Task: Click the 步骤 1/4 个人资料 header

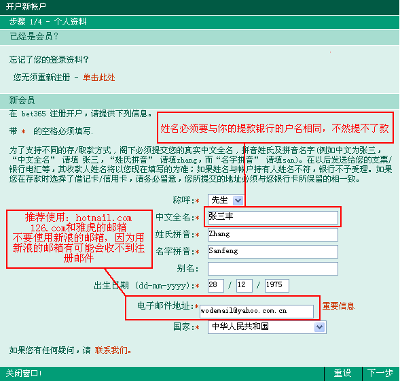Action: [x=48, y=22]
